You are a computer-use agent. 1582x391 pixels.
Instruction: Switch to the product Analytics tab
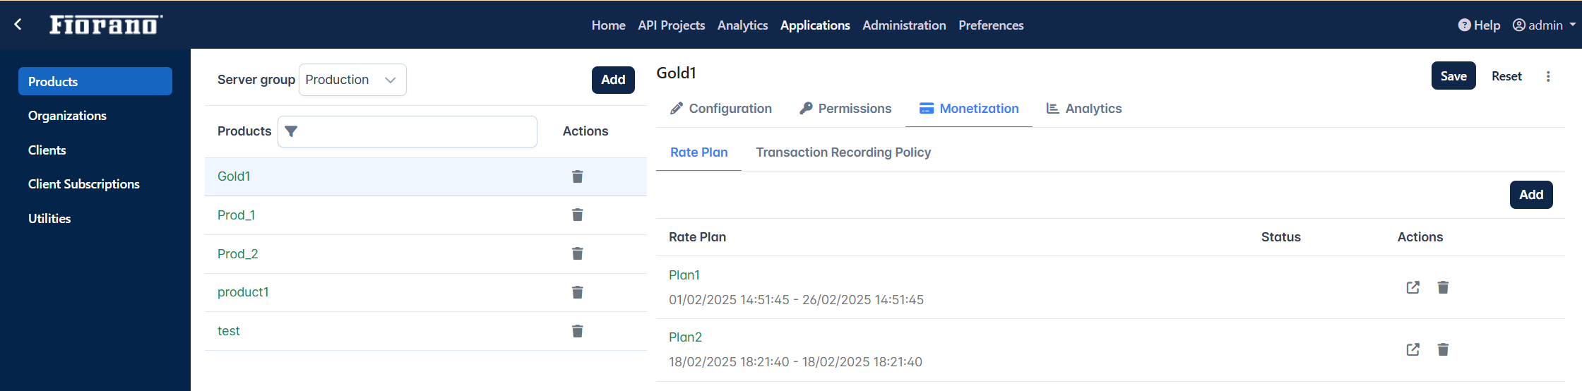pos(1084,109)
